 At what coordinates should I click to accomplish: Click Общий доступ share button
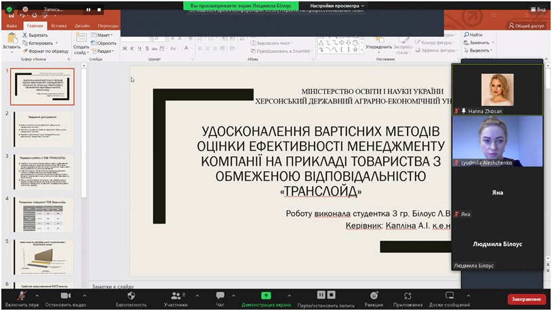pos(526,26)
